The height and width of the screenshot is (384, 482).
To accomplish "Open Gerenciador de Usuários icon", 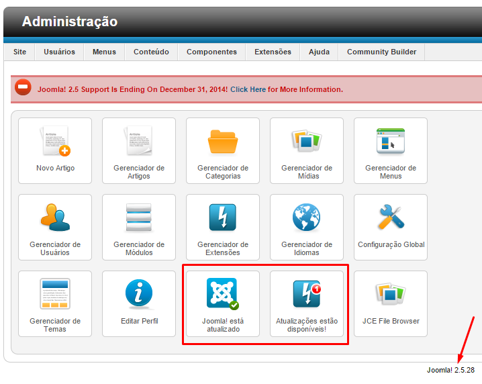I will pyautogui.click(x=55, y=218).
